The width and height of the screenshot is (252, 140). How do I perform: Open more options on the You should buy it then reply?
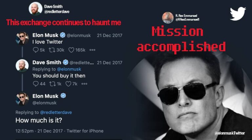tap(84, 84)
